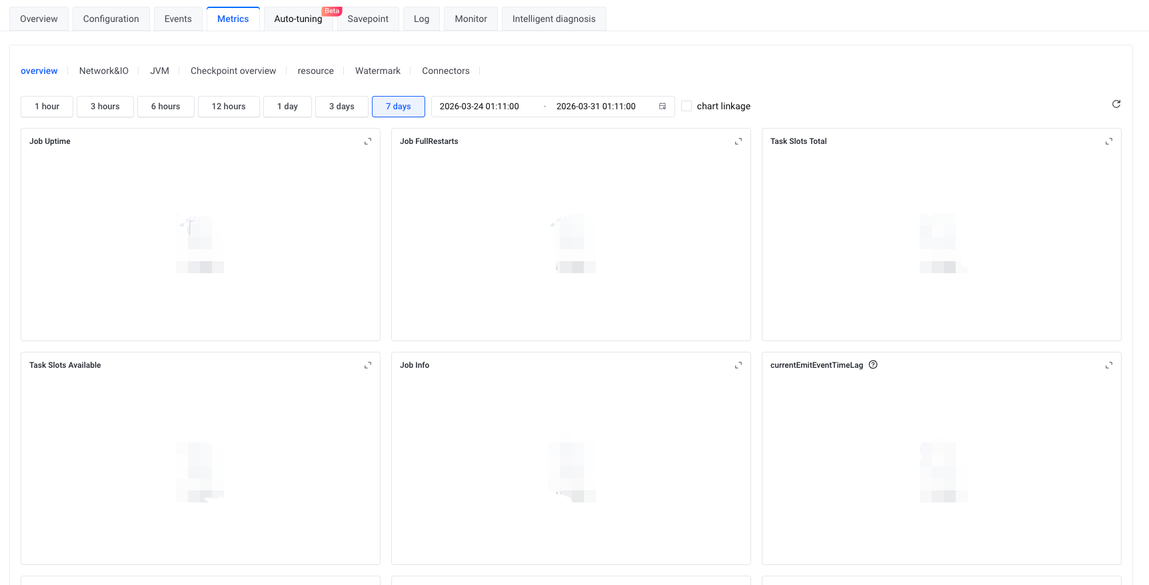The image size is (1149, 585).
Task: View Watermark metrics
Action: [378, 71]
